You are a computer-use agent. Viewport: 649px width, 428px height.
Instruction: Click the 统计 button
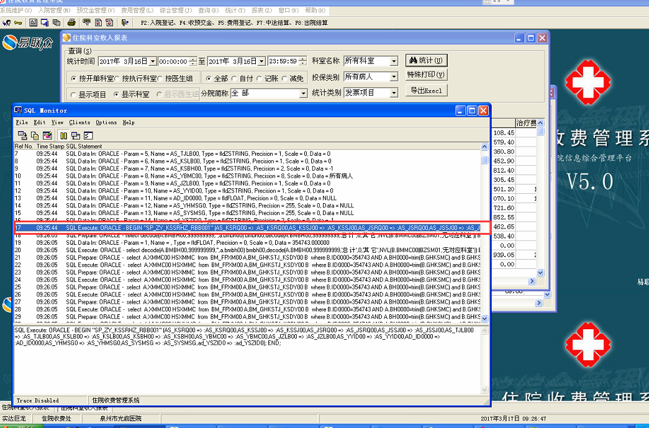(x=426, y=60)
